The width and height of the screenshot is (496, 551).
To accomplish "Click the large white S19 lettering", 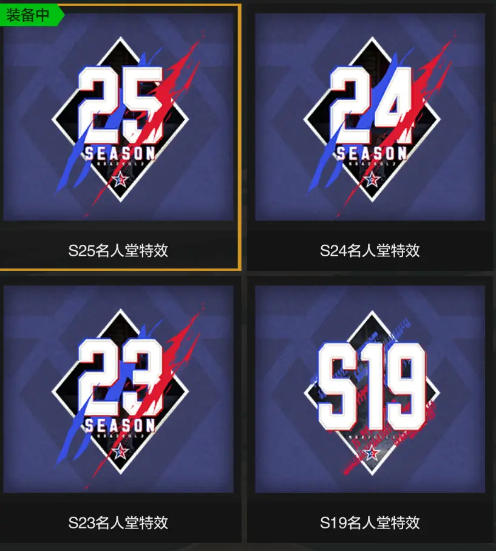I will (x=372, y=386).
